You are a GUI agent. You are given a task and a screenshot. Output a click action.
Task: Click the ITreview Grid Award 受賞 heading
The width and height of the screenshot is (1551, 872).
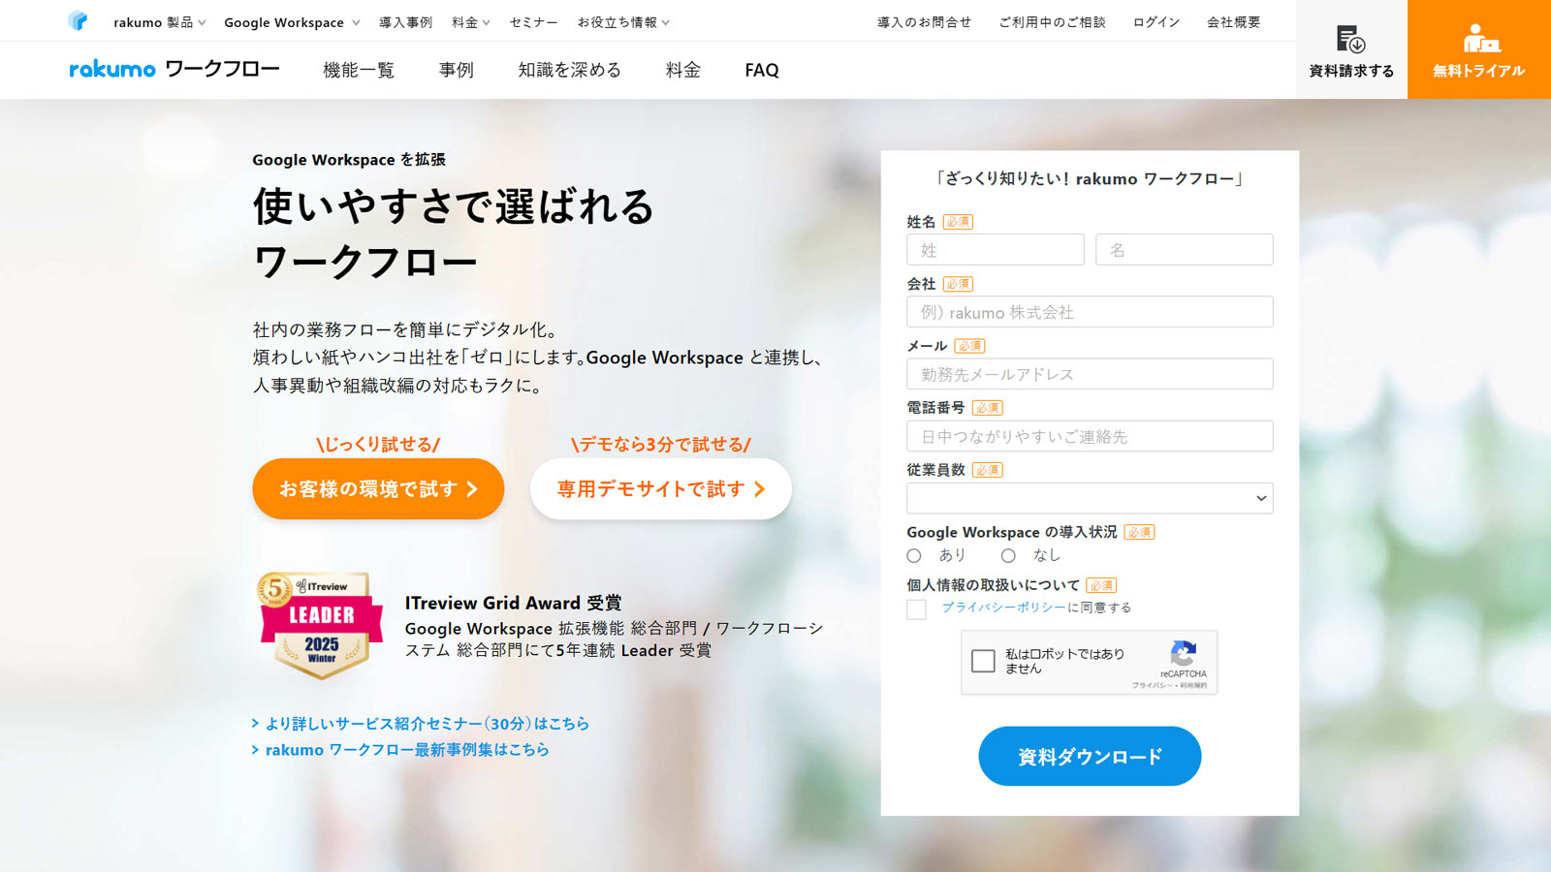coord(513,603)
